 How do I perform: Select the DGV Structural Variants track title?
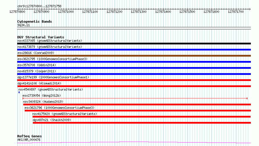[x=41, y=37]
